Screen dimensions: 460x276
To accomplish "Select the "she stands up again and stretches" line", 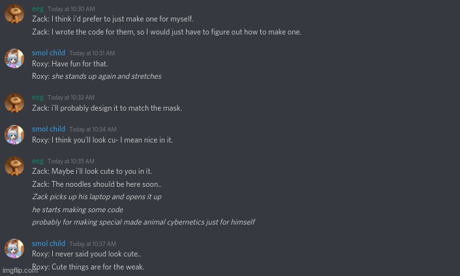I will coord(106,76).
